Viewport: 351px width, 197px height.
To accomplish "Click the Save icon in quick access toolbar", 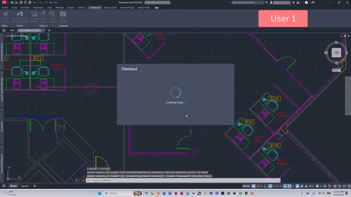I will click(21, 2).
